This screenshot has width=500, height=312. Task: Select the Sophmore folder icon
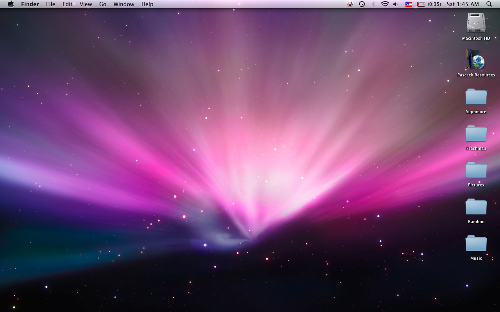coord(476,97)
